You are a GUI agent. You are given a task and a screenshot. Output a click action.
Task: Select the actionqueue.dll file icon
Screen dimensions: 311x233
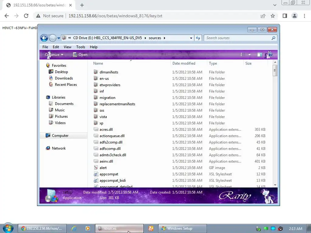[x=96, y=136]
